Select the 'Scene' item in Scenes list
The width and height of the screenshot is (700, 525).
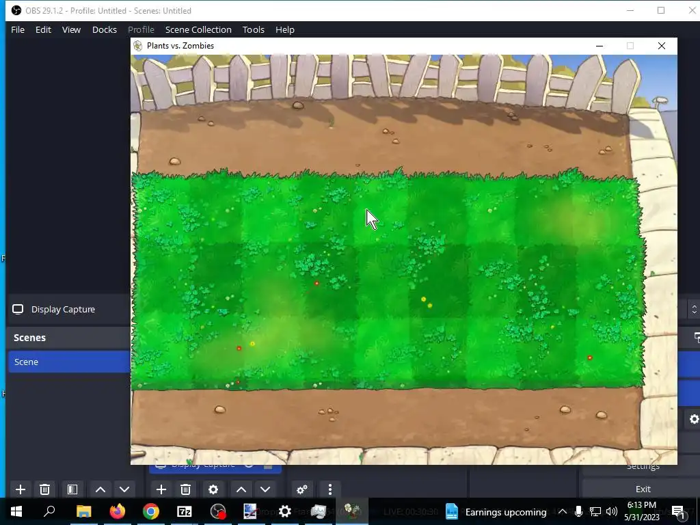point(69,362)
